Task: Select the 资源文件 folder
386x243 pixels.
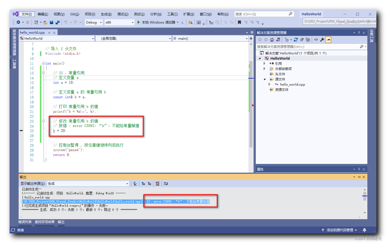Action: [x=282, y=90]
